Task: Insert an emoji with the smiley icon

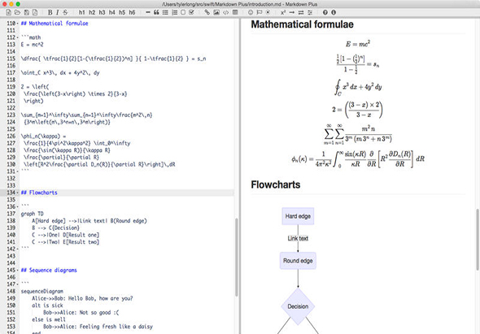Action: point(251,12)
